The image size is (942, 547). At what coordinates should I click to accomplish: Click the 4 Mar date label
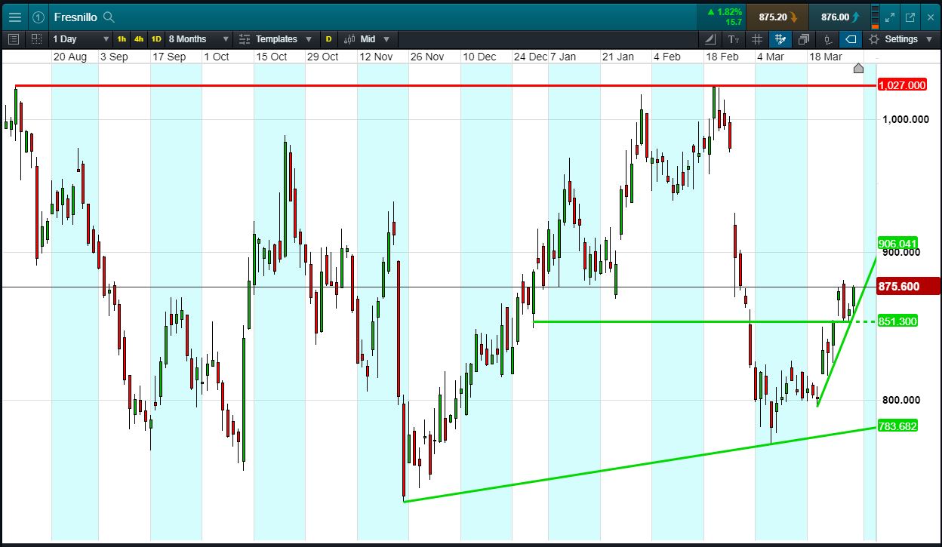pyautogui.click(x=771, y=57)
